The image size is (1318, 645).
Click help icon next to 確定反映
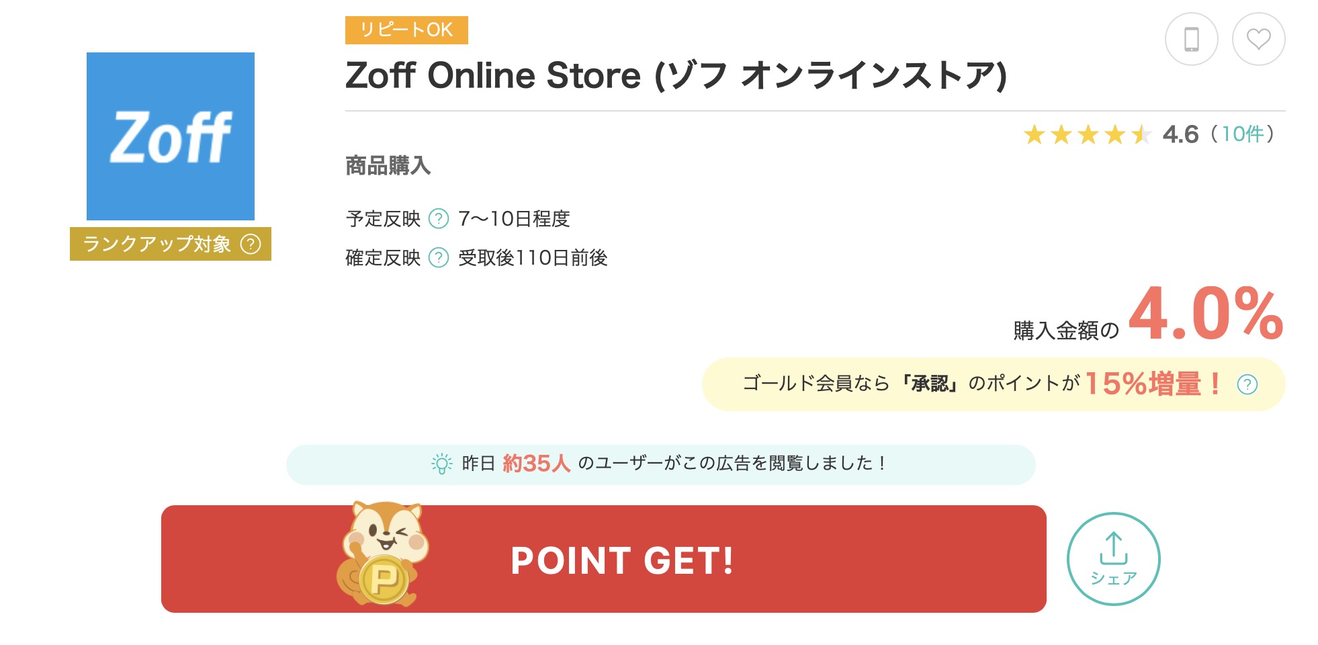point(439,257)
